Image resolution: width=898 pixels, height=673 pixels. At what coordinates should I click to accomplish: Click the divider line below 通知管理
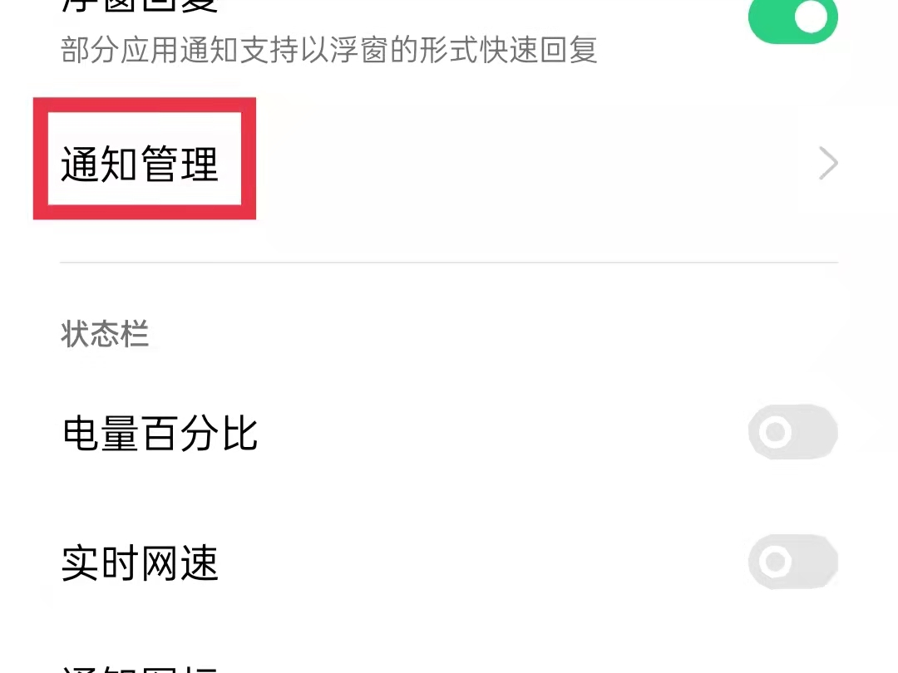[x=449, y=263]
